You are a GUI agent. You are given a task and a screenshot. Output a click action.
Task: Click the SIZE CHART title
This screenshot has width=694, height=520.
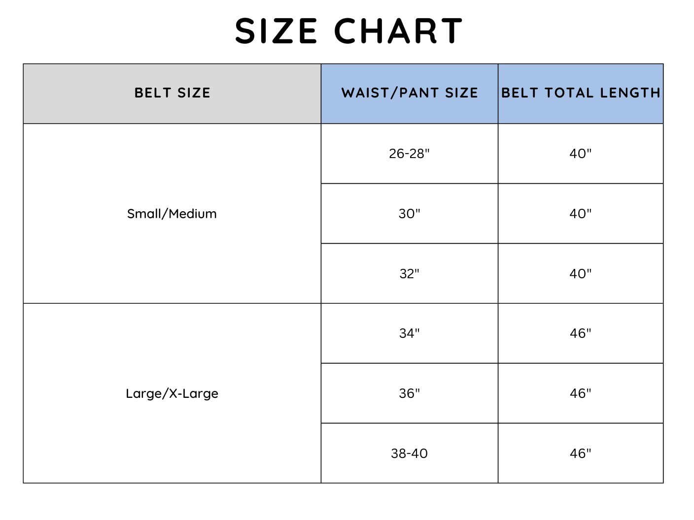348,31
